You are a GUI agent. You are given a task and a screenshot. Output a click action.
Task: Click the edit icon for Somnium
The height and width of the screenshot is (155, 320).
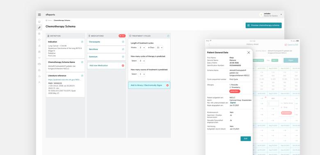click(123, 57)
